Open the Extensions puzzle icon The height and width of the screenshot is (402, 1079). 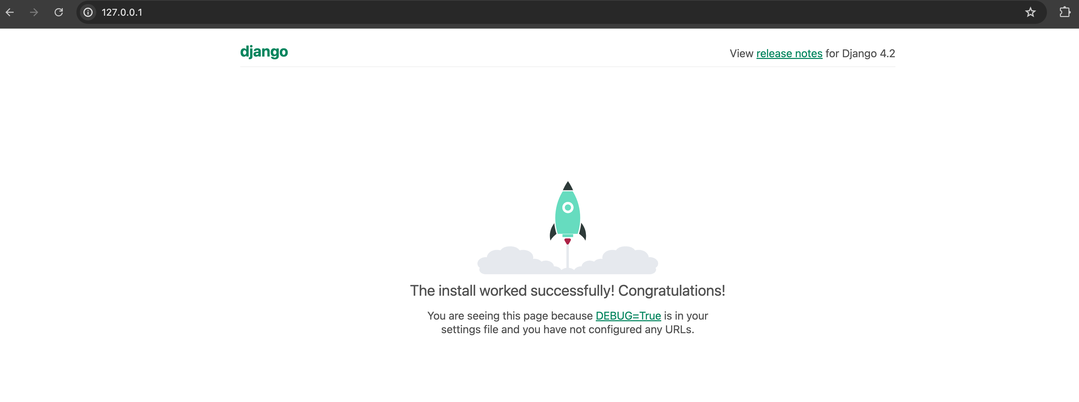click(x=1064, y=12)
